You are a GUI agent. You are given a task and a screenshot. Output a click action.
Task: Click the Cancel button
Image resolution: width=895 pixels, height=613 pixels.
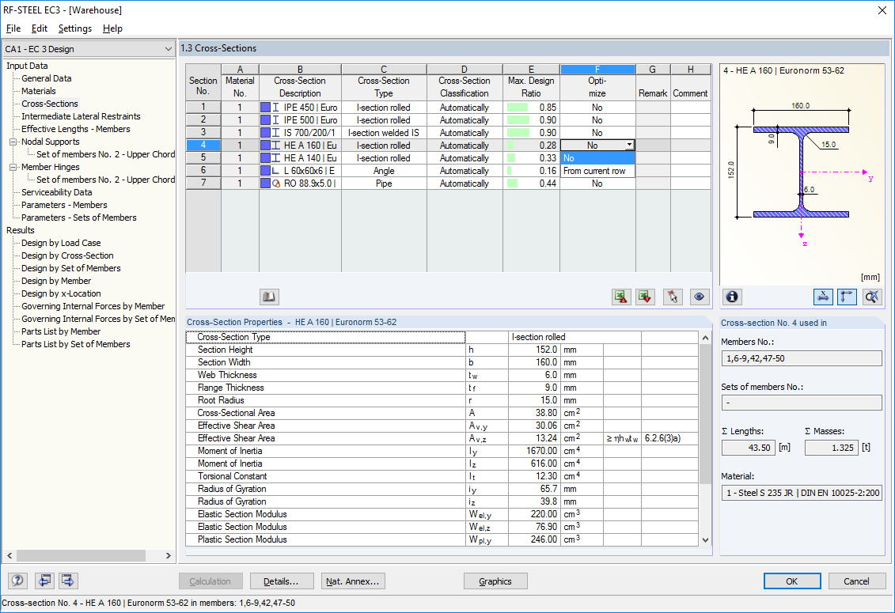pos(857,581)
